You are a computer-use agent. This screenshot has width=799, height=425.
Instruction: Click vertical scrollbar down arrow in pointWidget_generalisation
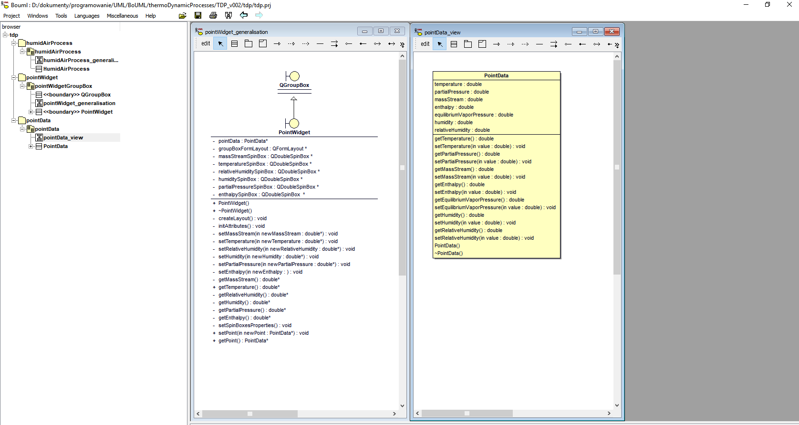[x=402, y=406]
